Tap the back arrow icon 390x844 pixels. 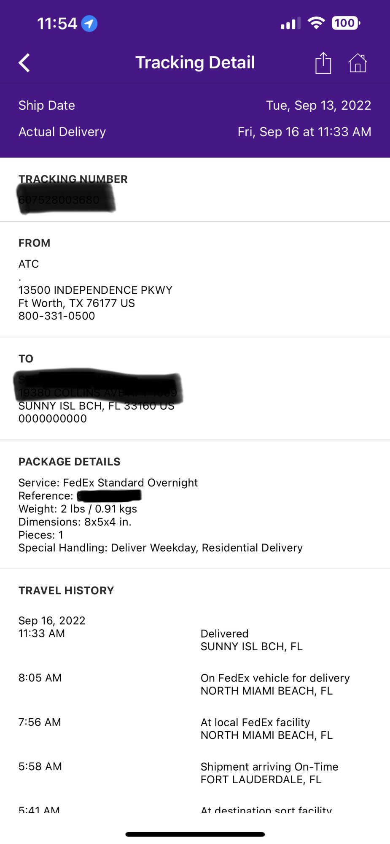coord(24,63)
